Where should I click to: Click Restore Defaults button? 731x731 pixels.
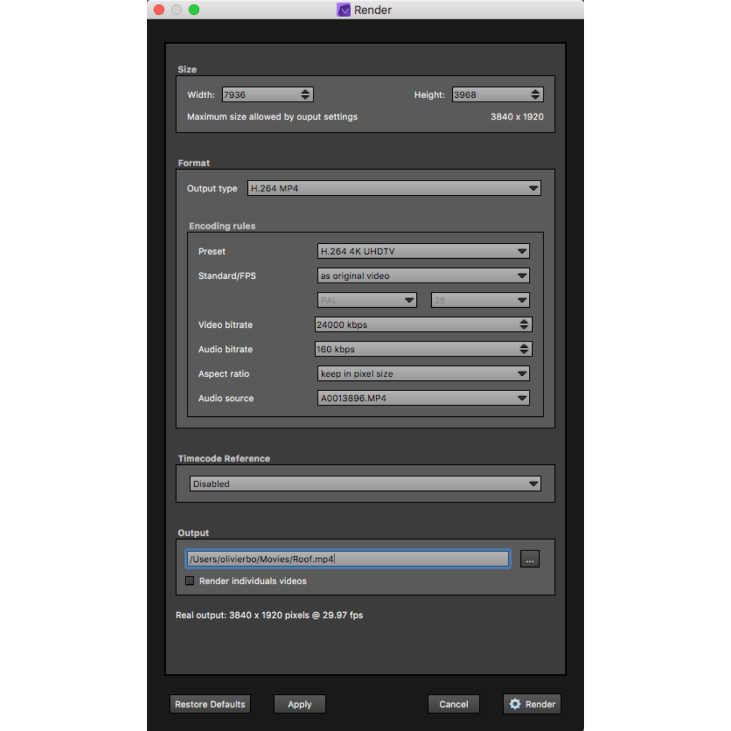(210, 704)
